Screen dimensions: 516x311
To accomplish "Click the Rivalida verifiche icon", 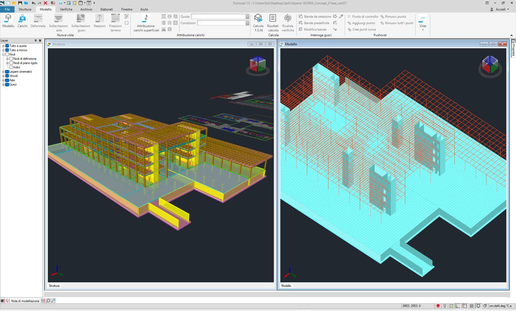I will [288, 18].
